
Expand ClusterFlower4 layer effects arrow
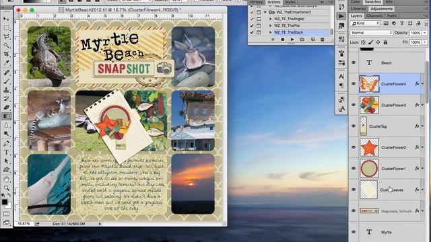click(x=422, y=83)
